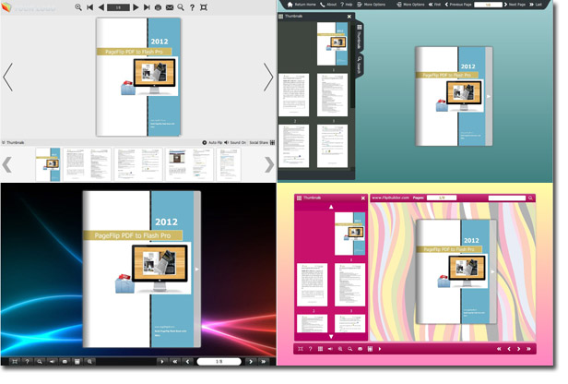Go to first page in pink viewer toolbar
The height and width of the screenshot is (384, 568).
point(499,349)
